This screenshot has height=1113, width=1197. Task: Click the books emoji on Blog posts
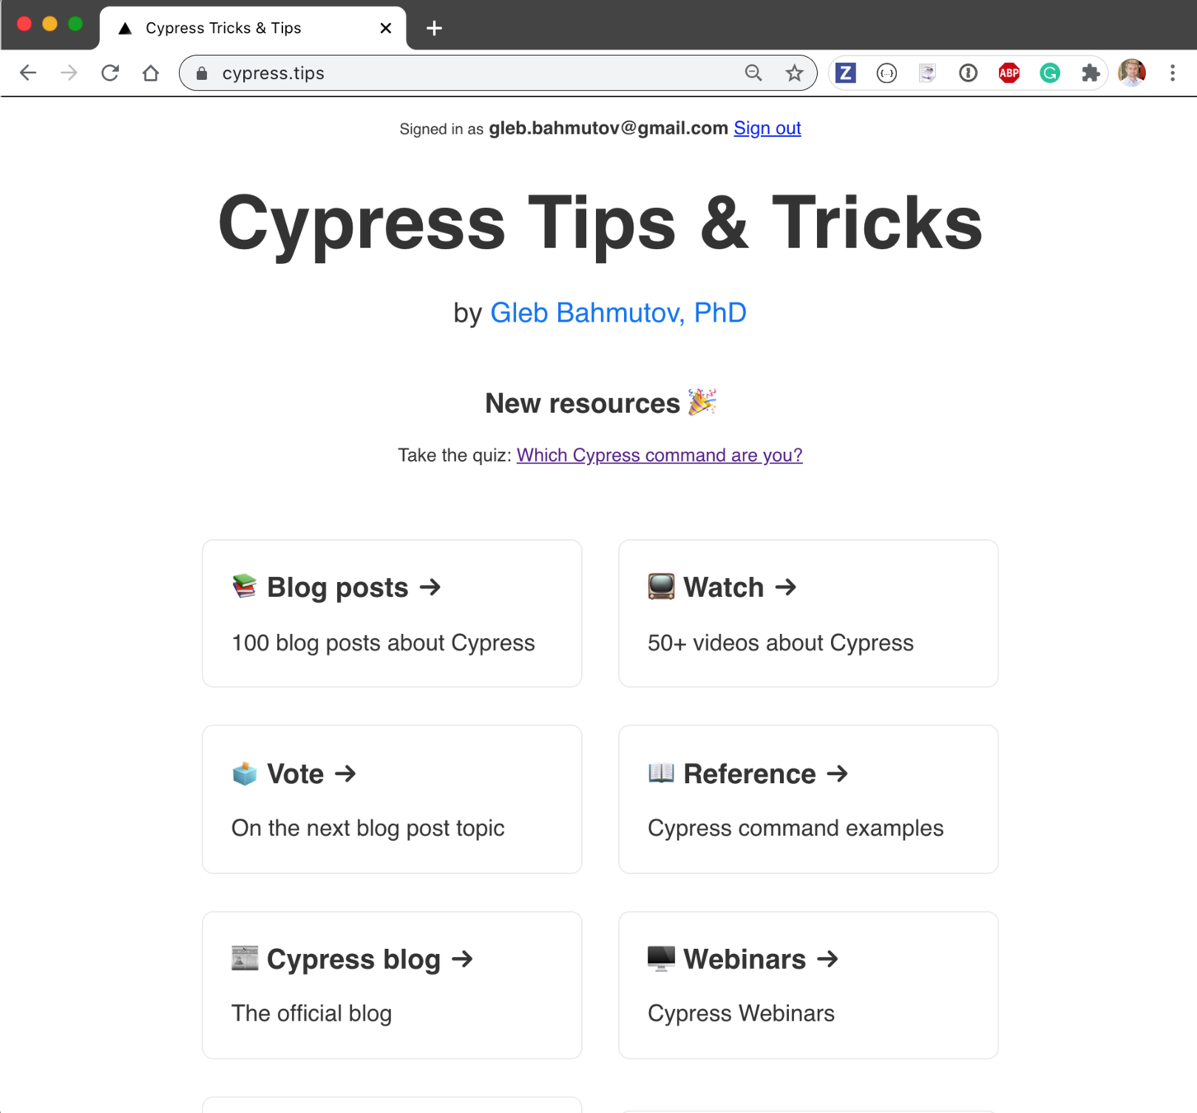[x=245, y=586]
